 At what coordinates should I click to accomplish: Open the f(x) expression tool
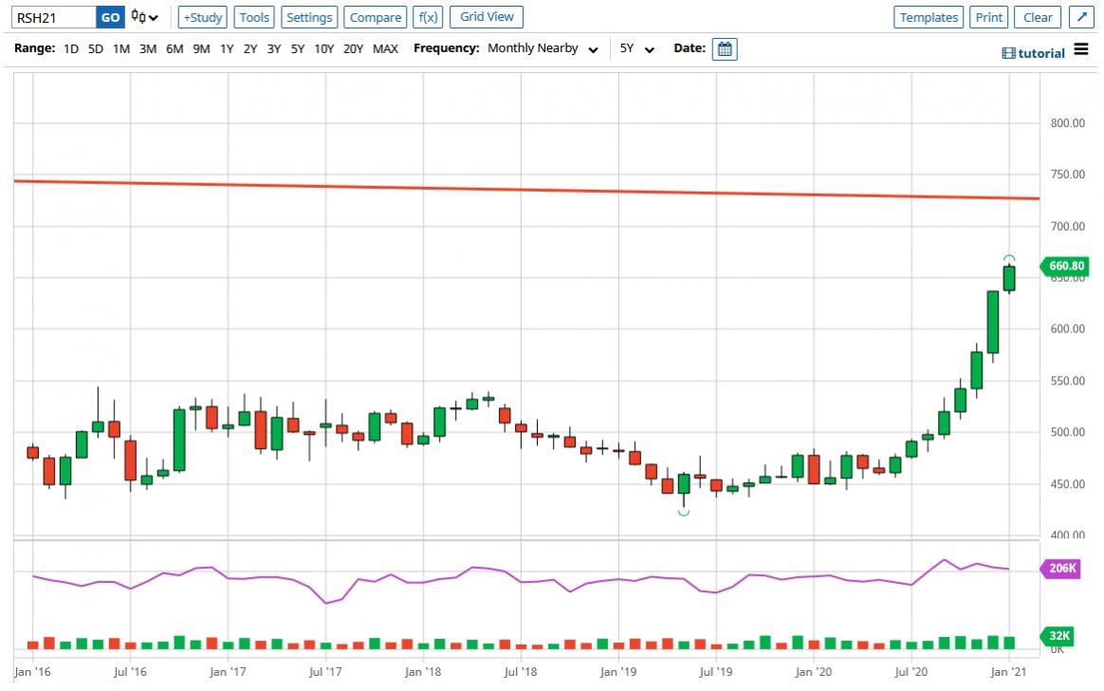tap(428, 17)
